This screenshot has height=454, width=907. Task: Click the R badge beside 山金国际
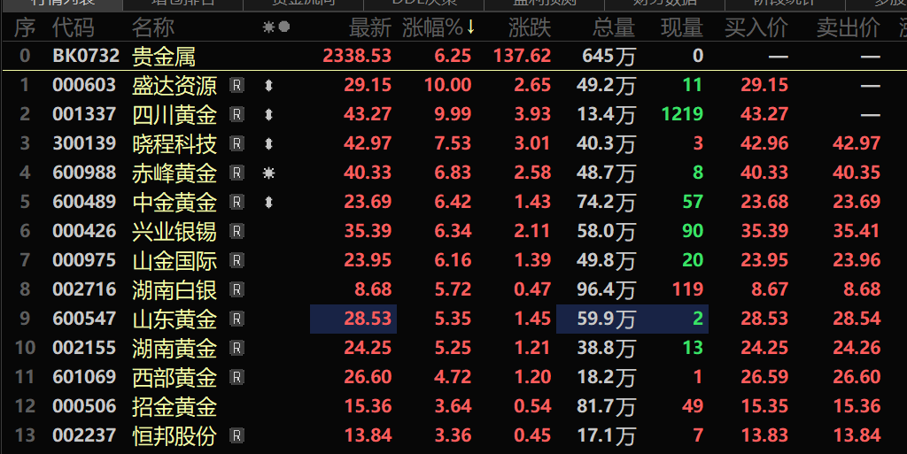tap(236, 260)
